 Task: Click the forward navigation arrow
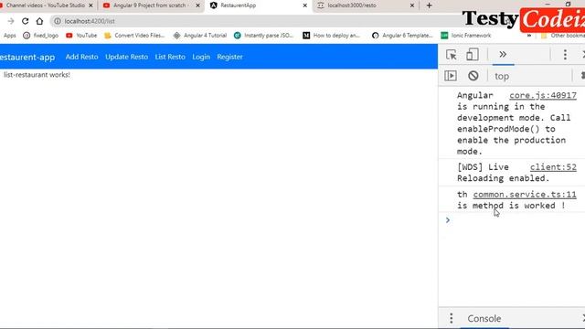coord(11,21)
